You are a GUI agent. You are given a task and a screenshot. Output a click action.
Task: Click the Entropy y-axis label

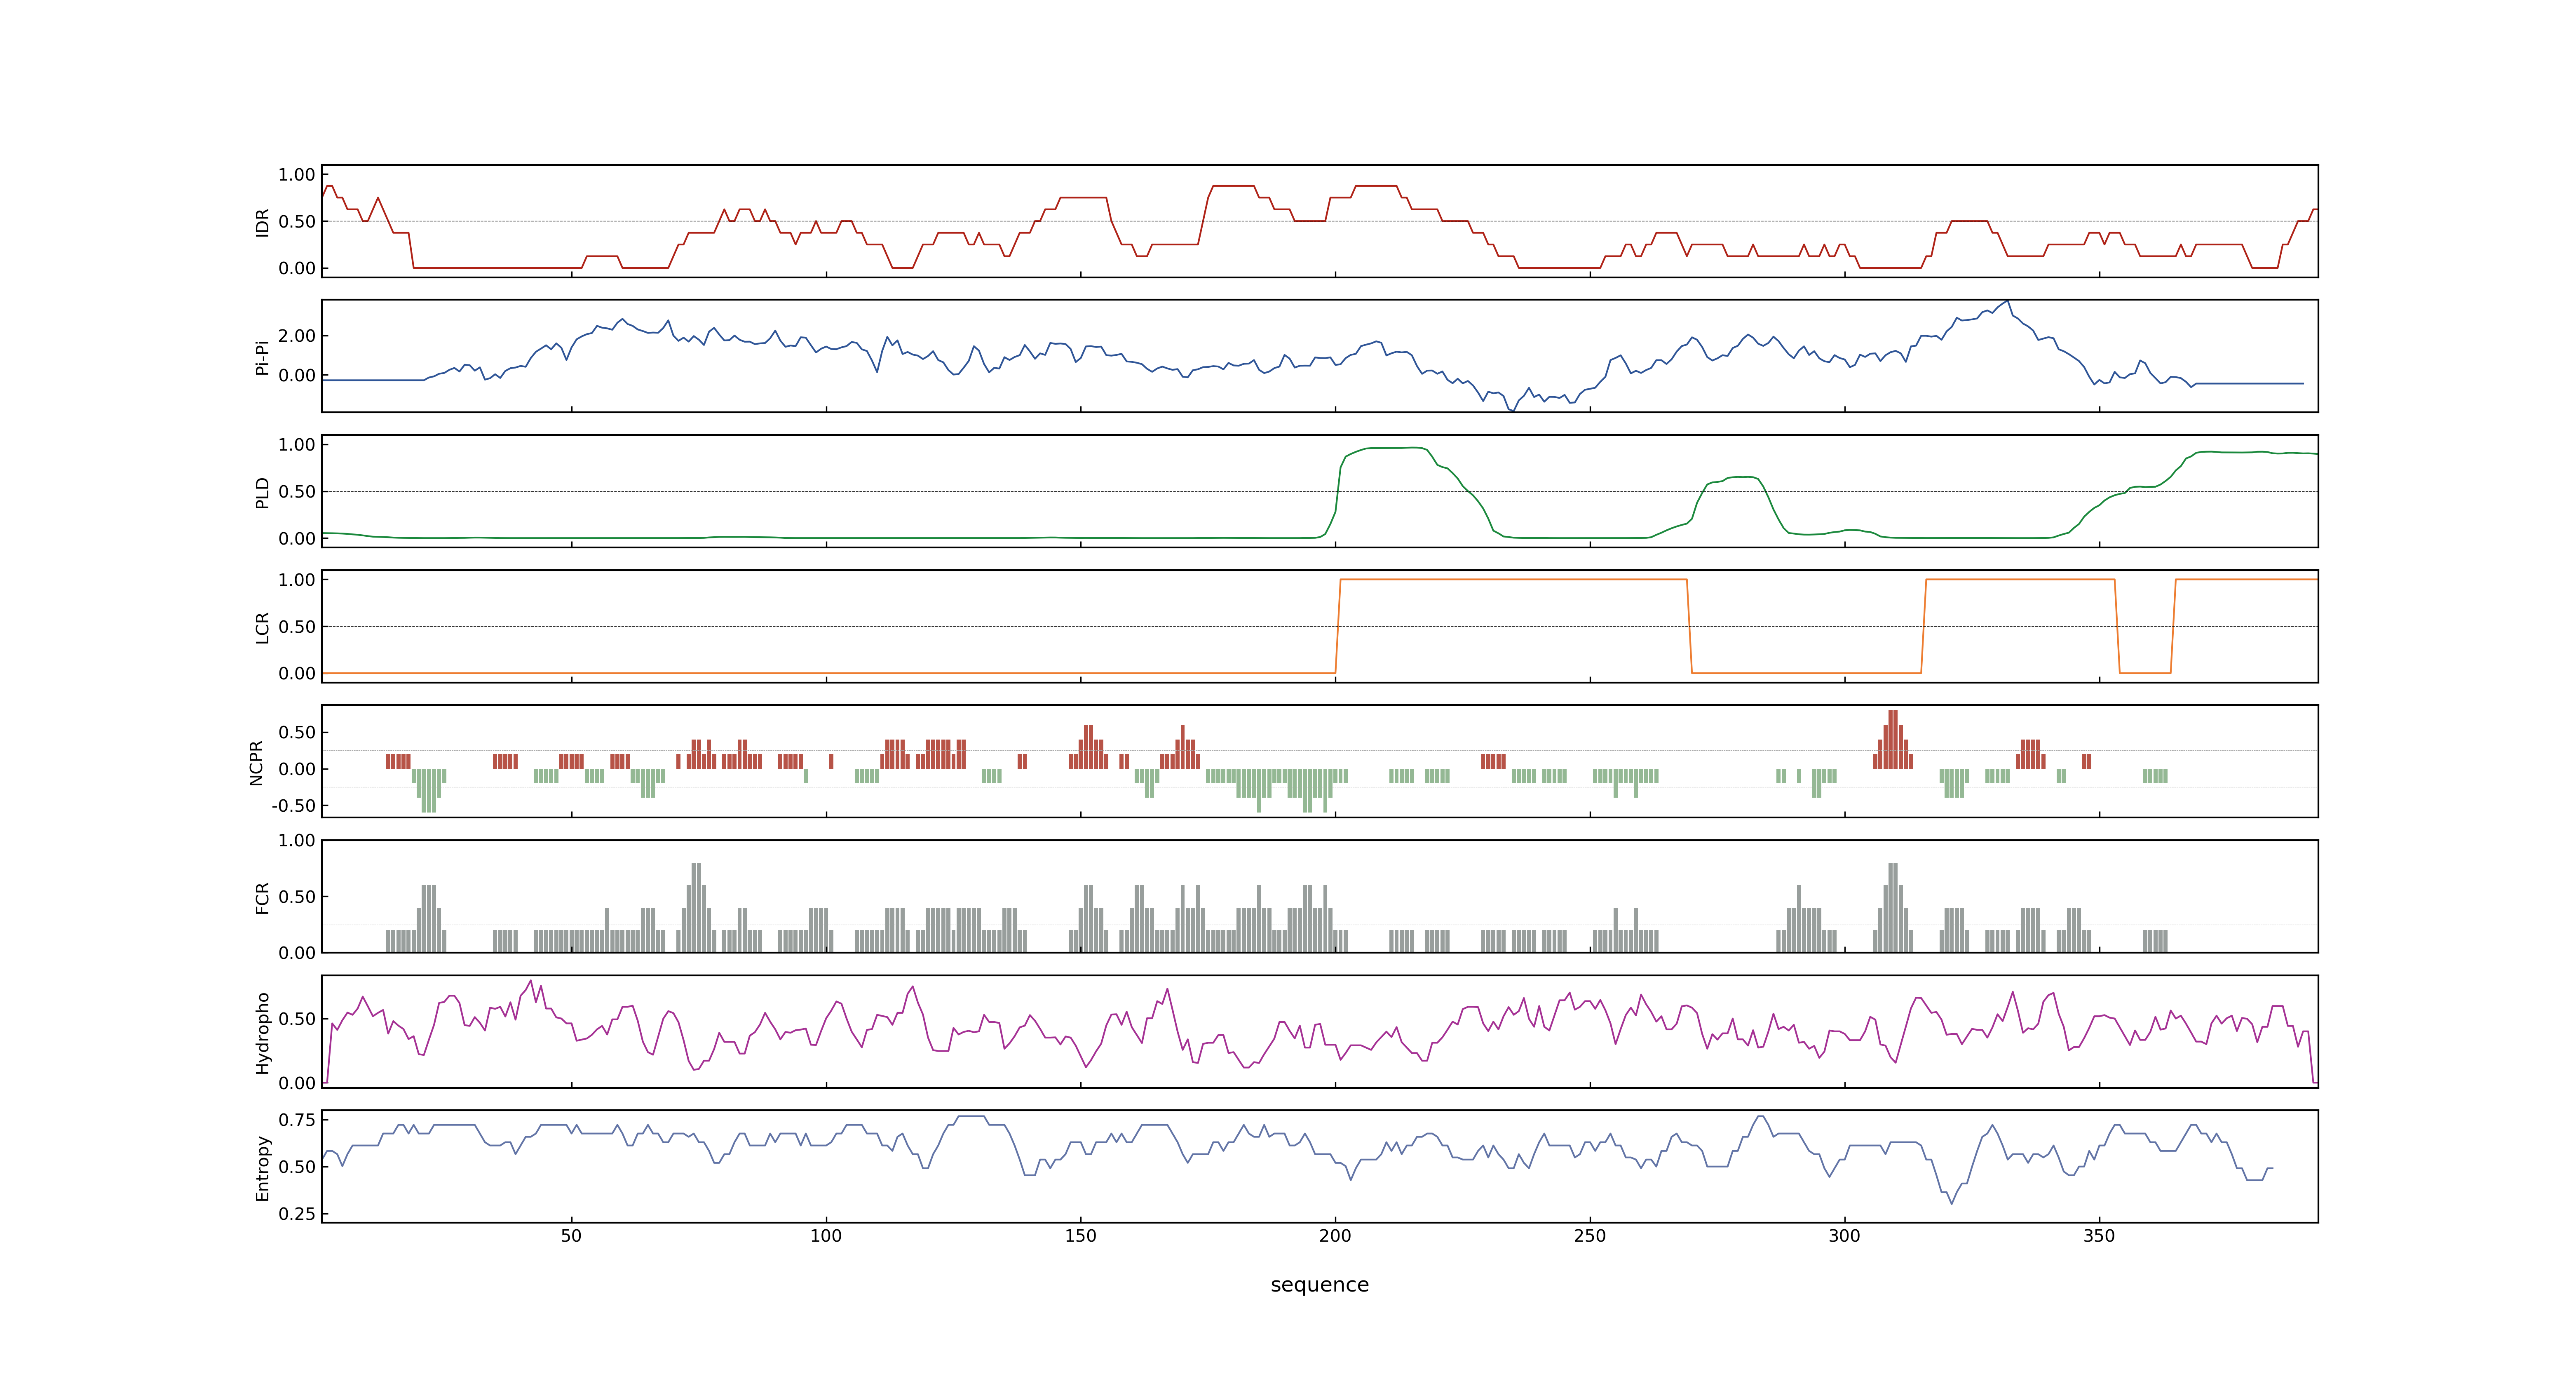[x=263, y=1167]
